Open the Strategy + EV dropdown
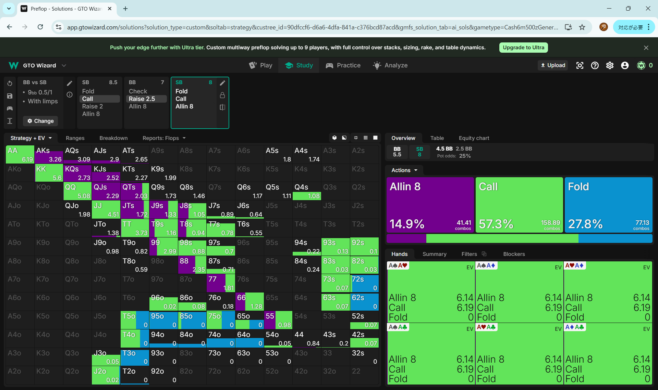Image resolution: width=658 pixels, height=390 pixels. click(x=31, y=138)
